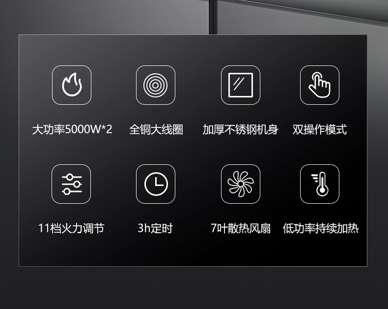388x309 pixels.
Task: Select the square steel body icon
Action: [240, 85]
